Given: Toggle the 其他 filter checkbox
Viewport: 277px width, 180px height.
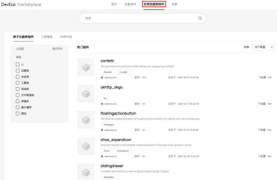Looking at the screenshot, I should (x=18, y=114).
